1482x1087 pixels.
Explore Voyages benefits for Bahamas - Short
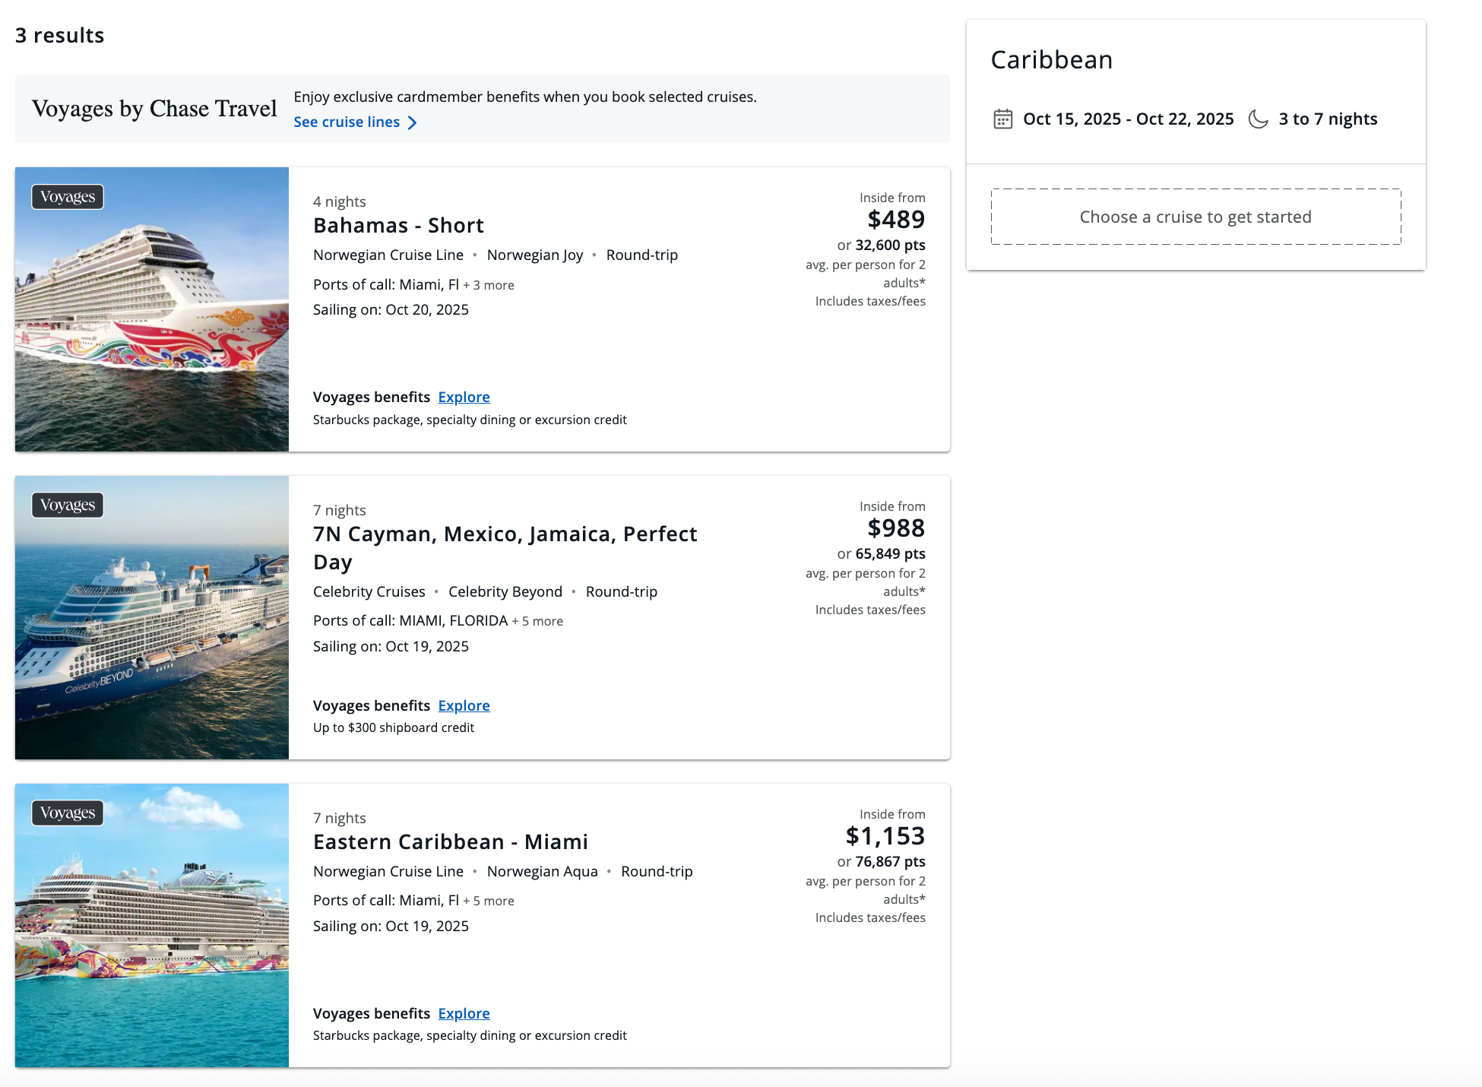pos(464,398)
